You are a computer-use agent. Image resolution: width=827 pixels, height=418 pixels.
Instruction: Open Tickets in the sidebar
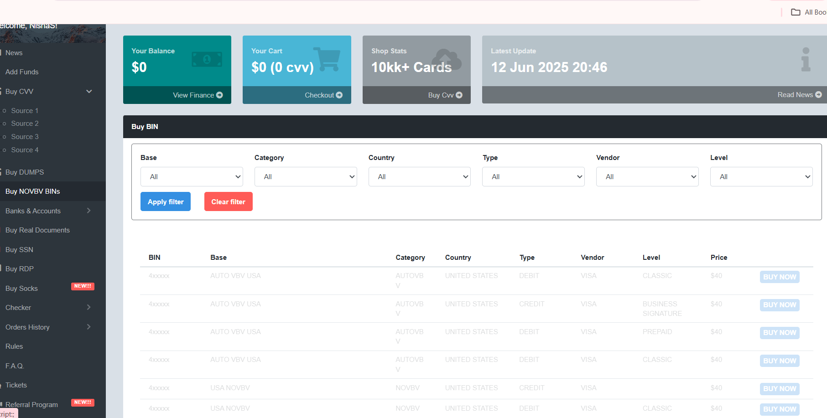pos(16,385)
